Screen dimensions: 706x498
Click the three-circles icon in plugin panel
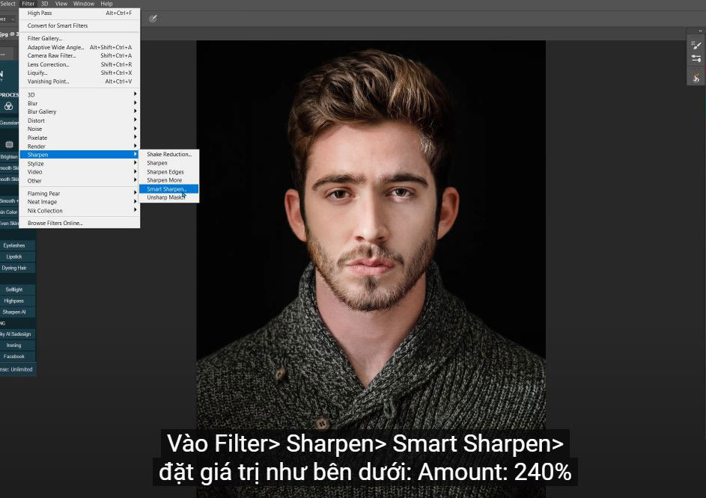tap(9, 106)
